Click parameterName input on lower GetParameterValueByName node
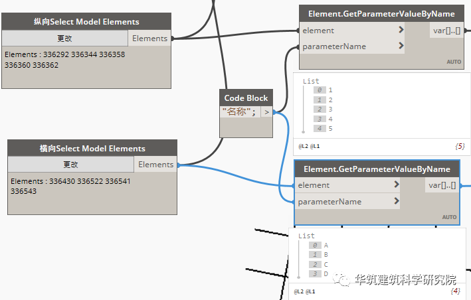 pyautogui.click(x=347, y=201)
